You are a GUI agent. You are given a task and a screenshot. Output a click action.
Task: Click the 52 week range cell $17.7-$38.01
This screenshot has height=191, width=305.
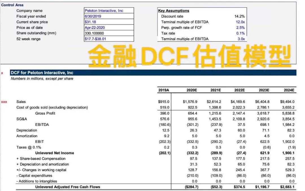tap(109, 39)
